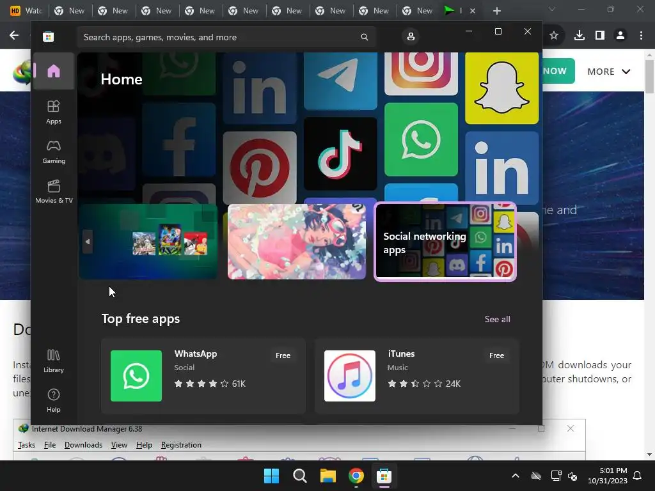Open the Home section in Microsoft Store sidebar

click(x=54, y=71)
